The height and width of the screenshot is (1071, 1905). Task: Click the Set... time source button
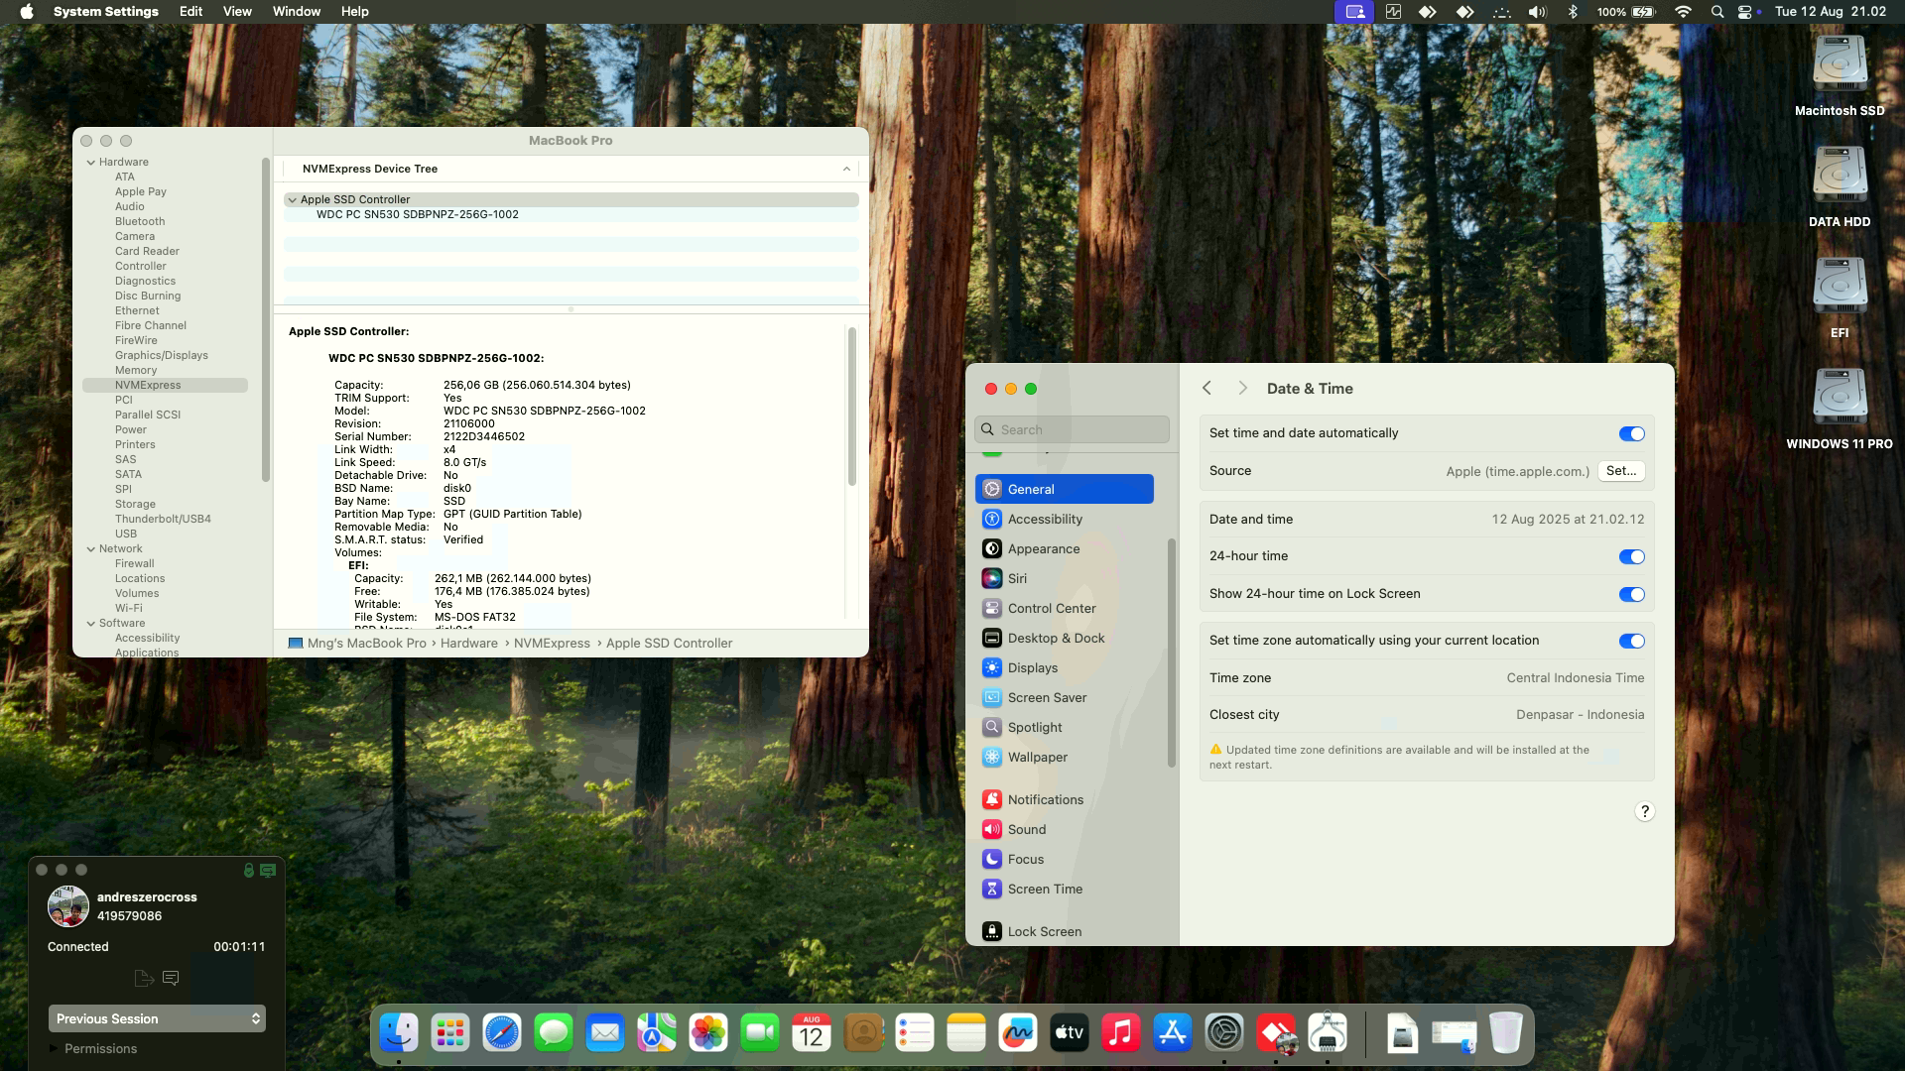point(1620,471)
